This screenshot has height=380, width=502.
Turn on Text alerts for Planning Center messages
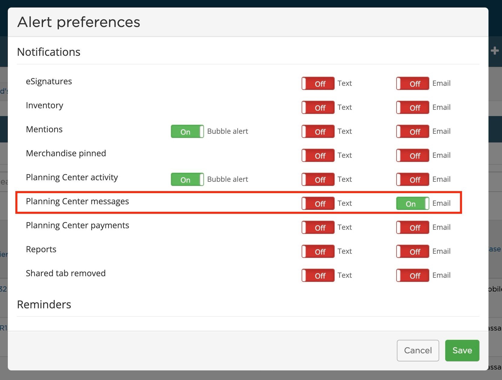[x=318, y=203]
